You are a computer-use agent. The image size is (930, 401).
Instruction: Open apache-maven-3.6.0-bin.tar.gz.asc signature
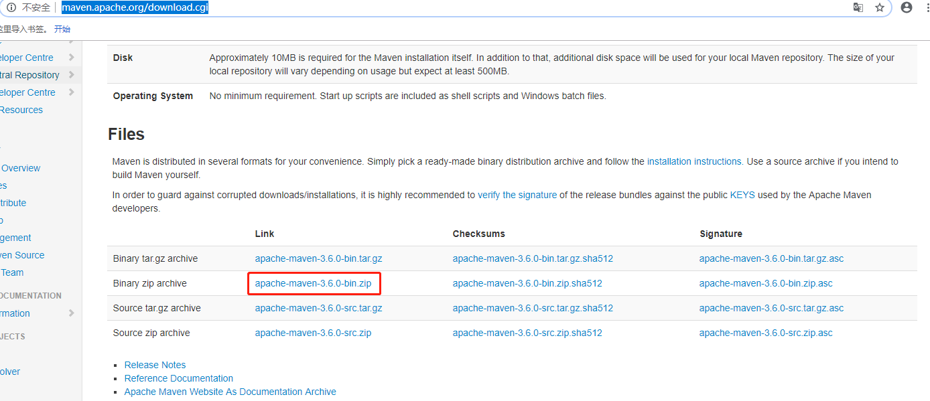[772, 258]
